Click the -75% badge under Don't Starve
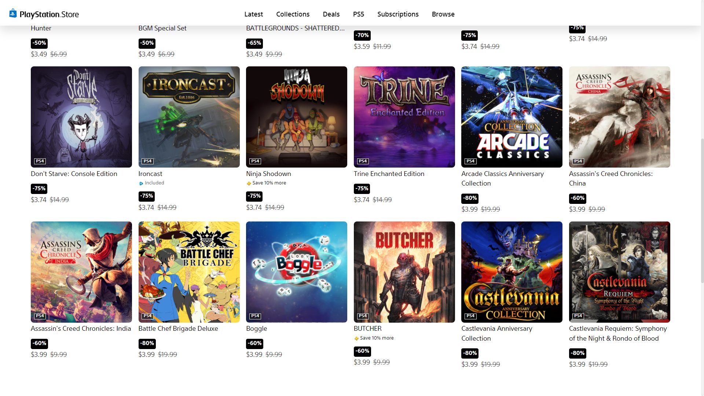 click(39, 189)
